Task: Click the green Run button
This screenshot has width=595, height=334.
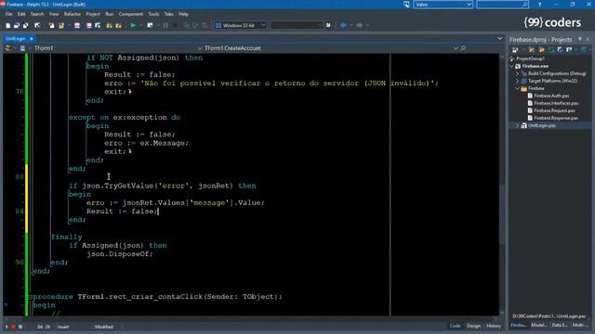Action: 133,25
